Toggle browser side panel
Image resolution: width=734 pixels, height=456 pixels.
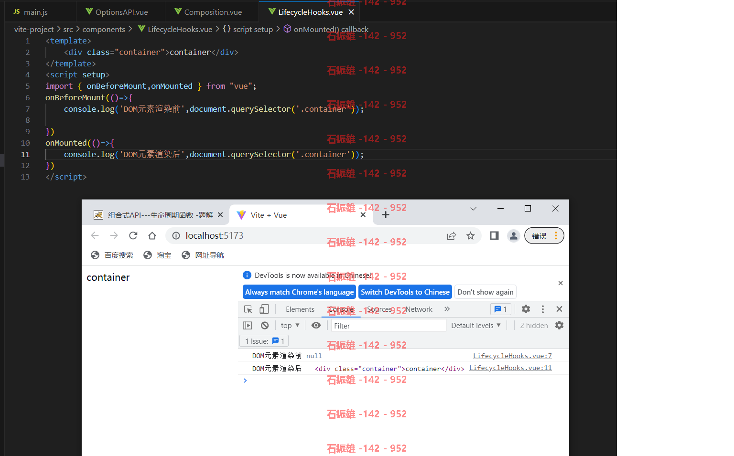pos(495,235)
